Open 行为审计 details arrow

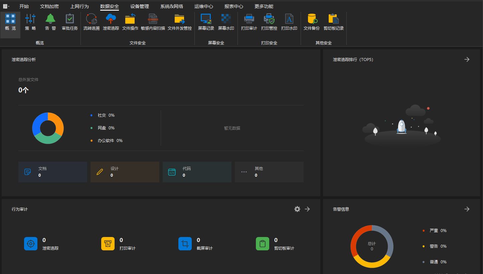[308, 209]
